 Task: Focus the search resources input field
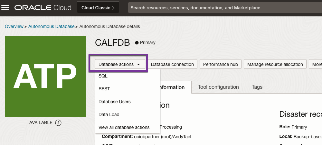[222, 8]
